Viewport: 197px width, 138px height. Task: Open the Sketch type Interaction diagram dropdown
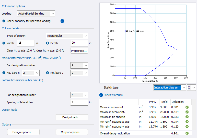[x=170, y=87]
